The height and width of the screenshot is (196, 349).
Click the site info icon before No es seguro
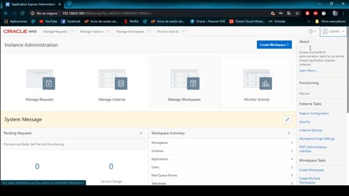coord(33,13)
